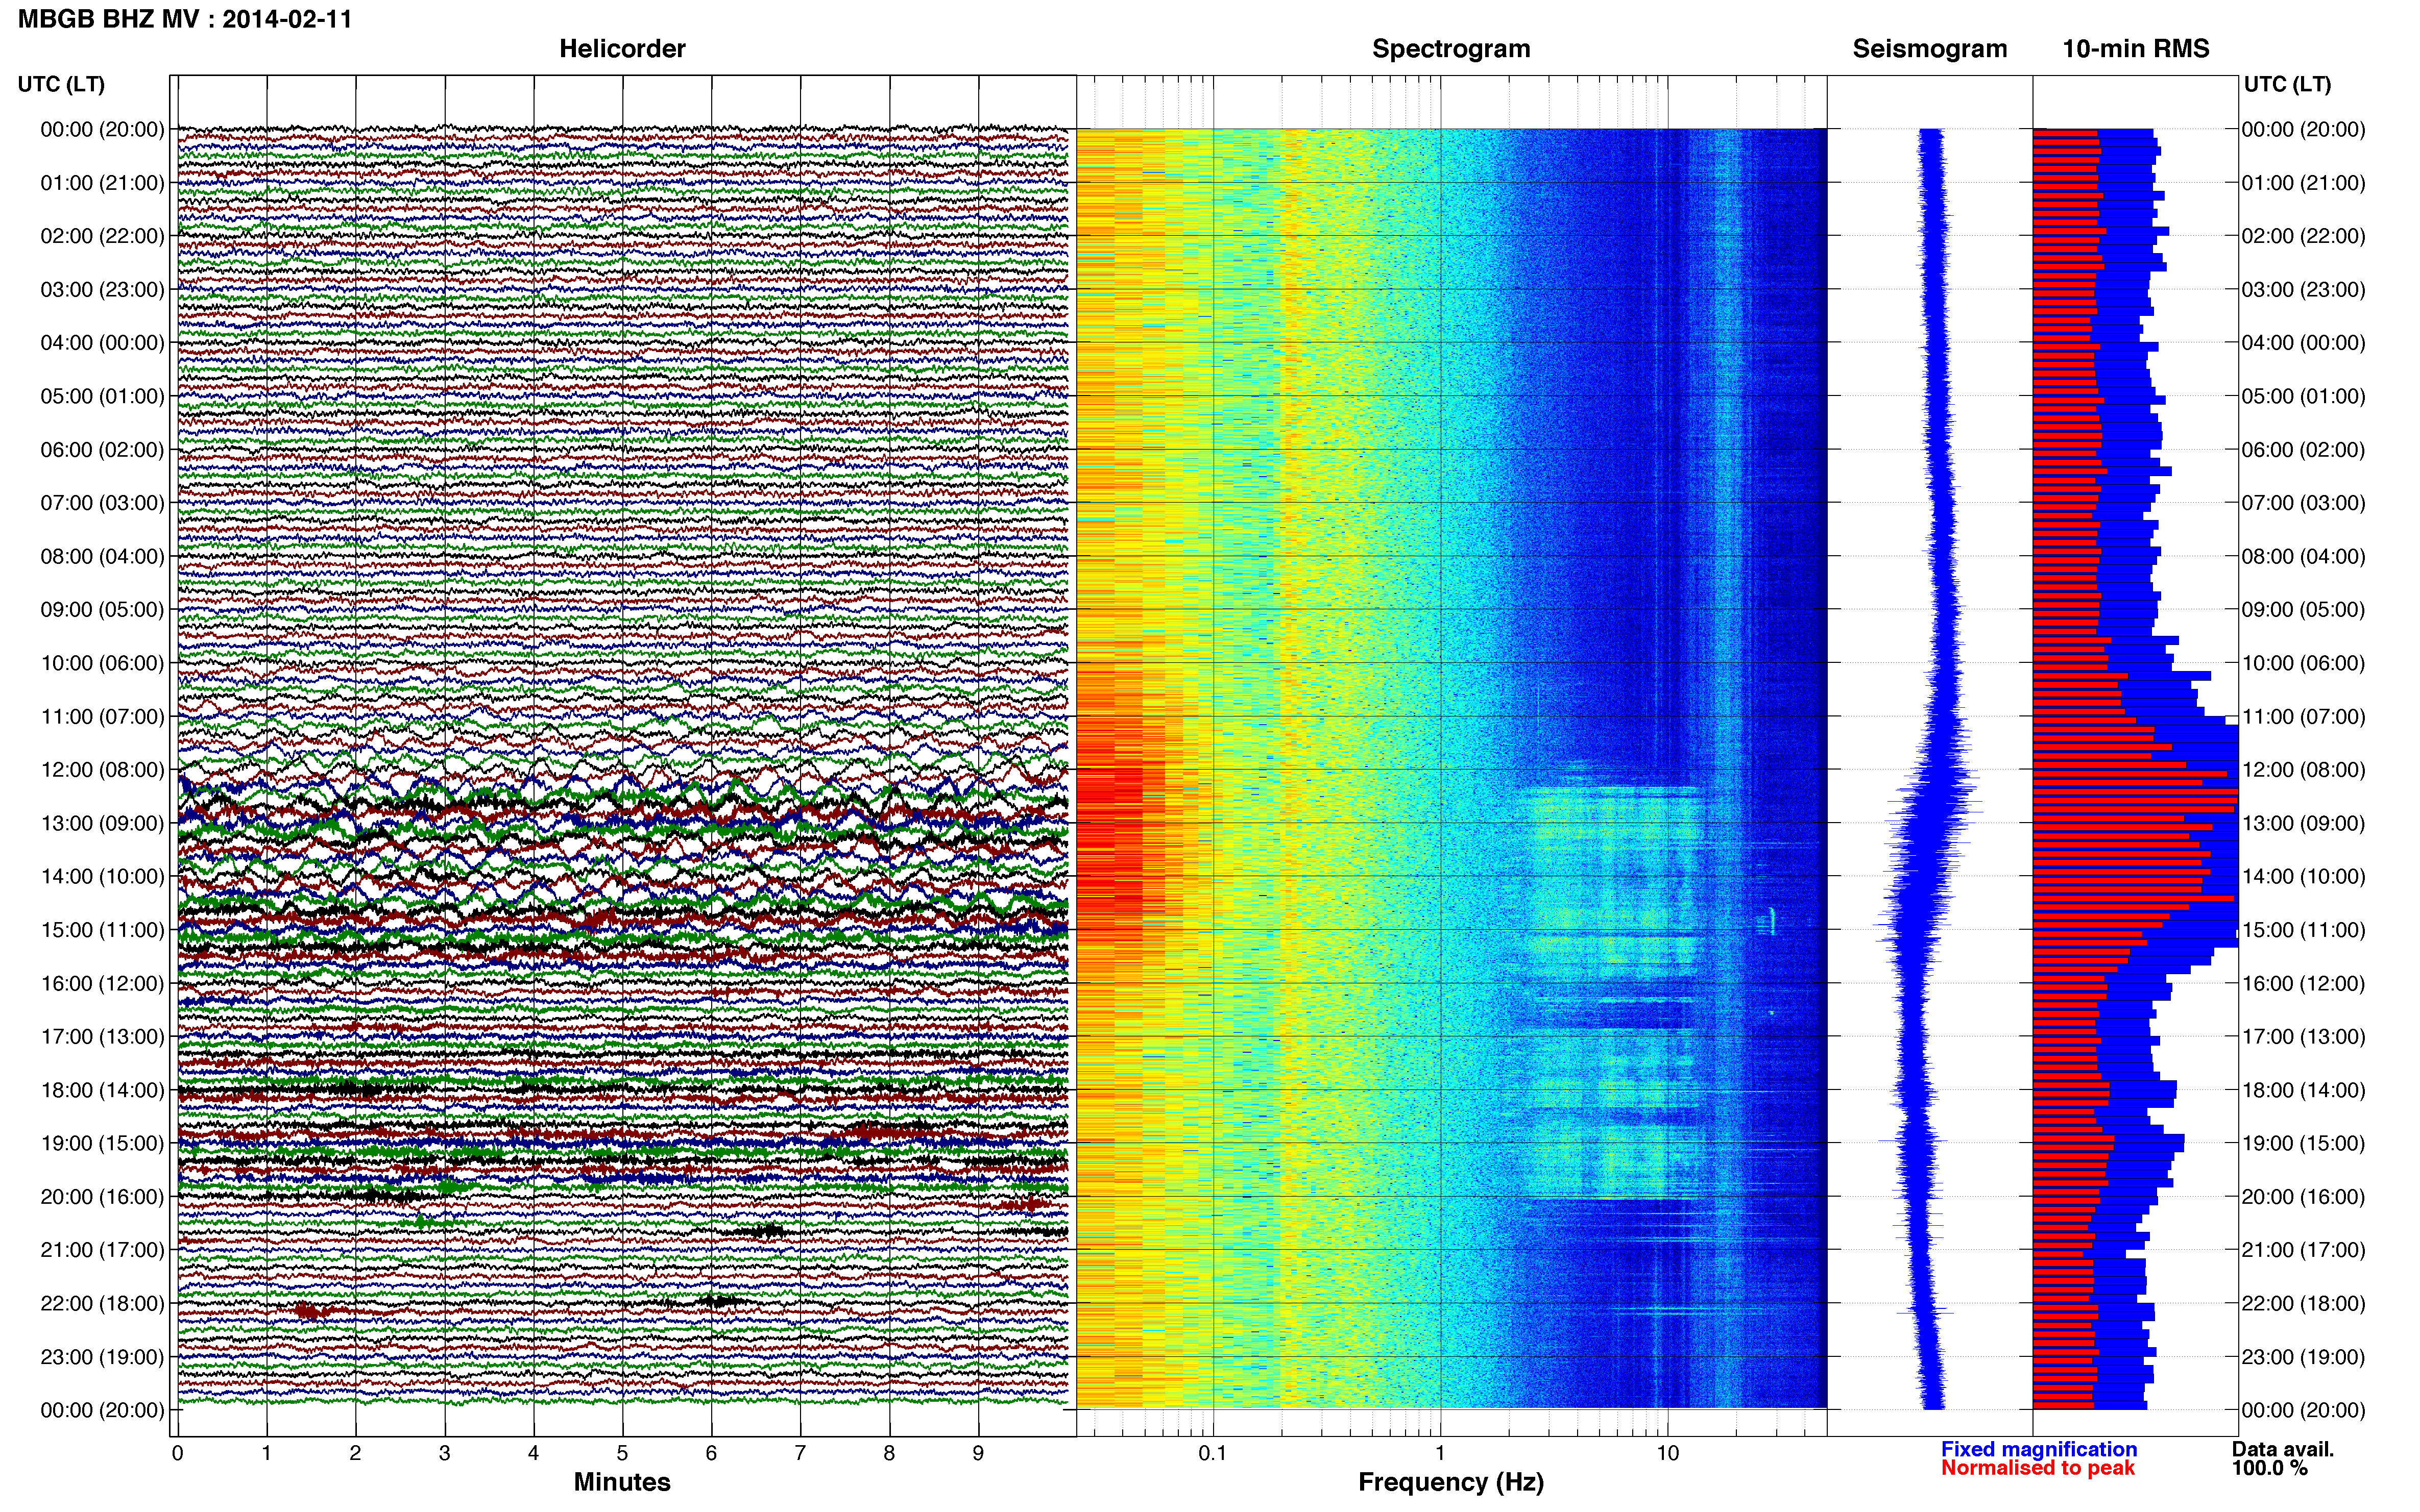The image size is (2420, 1512).
Task: Click '09:00 (05:00)' on the left time axis
Action: [x=102, y=610]
